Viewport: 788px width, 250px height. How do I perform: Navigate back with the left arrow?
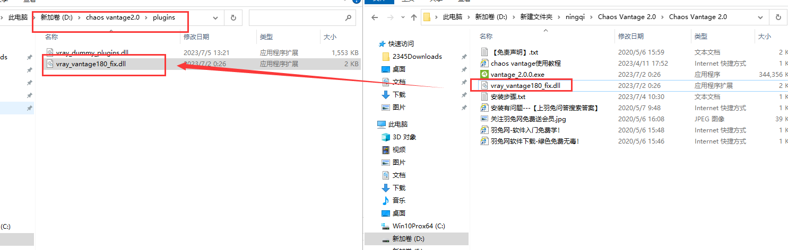click(x=375, y=17)
